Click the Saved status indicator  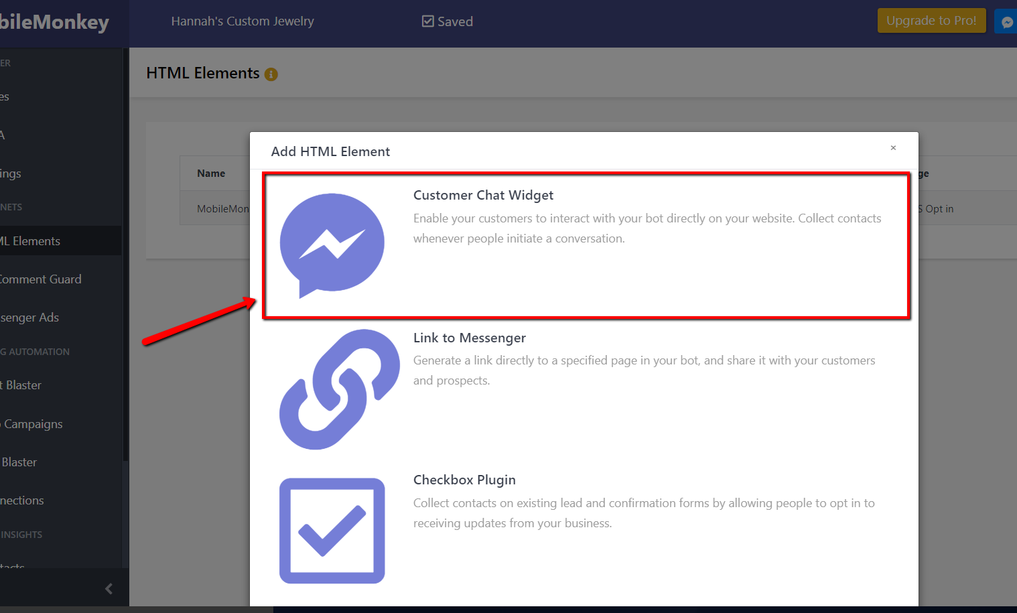pyautogui.click(x=448, y=21)
